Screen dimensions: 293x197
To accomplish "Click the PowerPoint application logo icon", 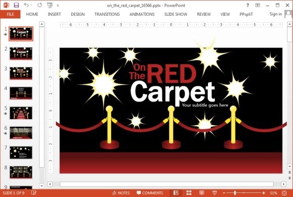I will pyautogui.click(x=7, y=5).
